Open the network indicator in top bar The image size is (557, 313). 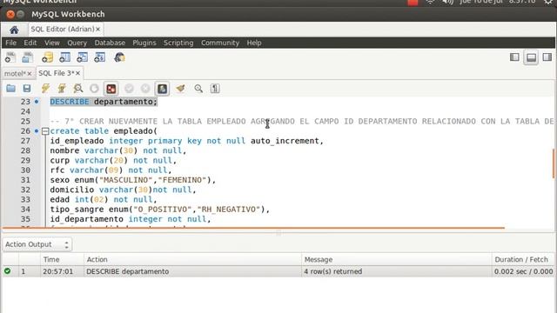pos(430,2)
